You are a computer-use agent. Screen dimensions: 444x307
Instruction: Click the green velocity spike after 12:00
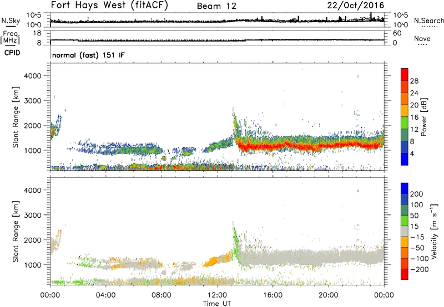[235, 241]
